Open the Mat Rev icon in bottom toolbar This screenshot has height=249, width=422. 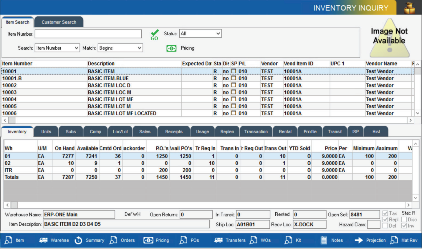[394, 240]
